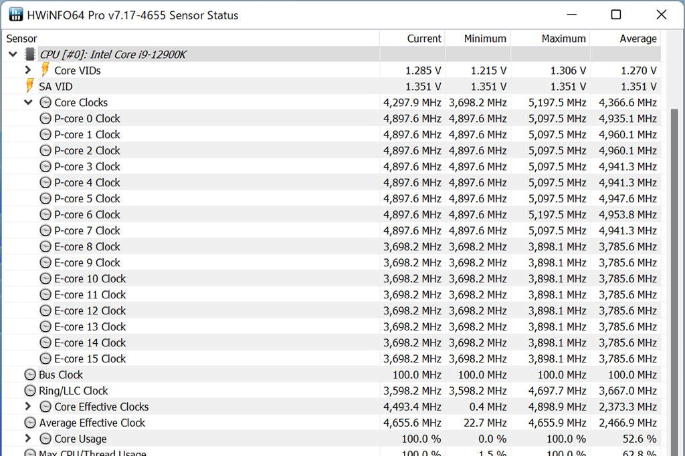Screen dimensions: 685x456
Task: Click the Ring/LLC Clock icon
Action: click(x=30, y=391)
